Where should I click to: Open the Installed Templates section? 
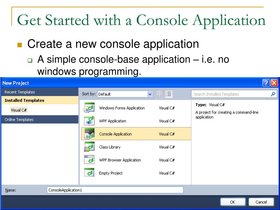(x=40, y=100)
